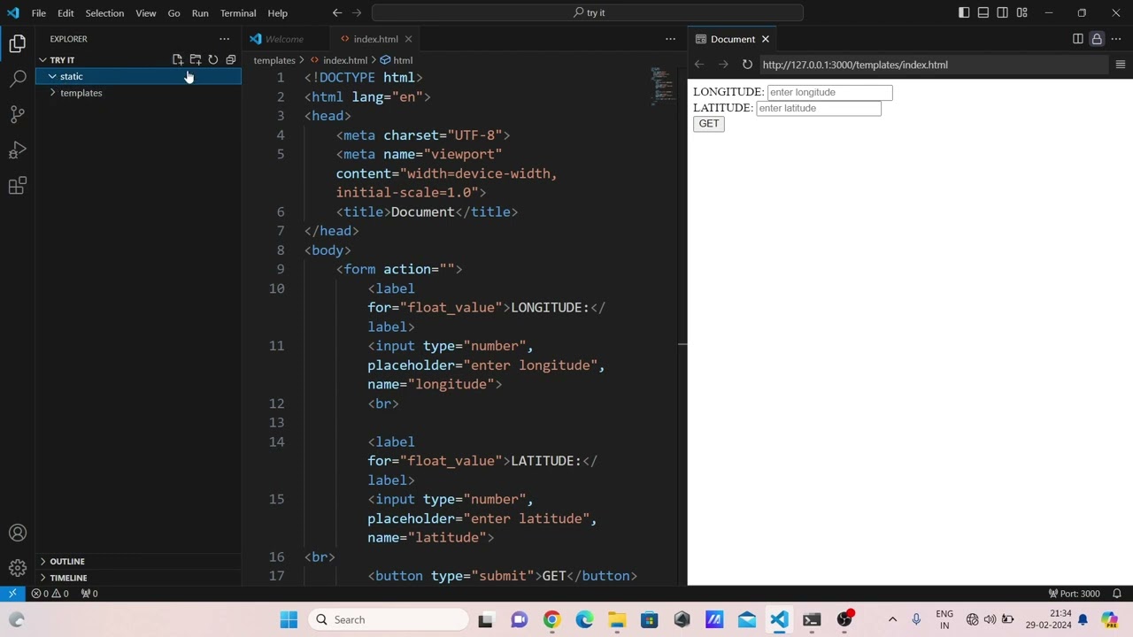Open the File menu
The width and height of the screenshot is (1133, 637).
pos(39,13)
